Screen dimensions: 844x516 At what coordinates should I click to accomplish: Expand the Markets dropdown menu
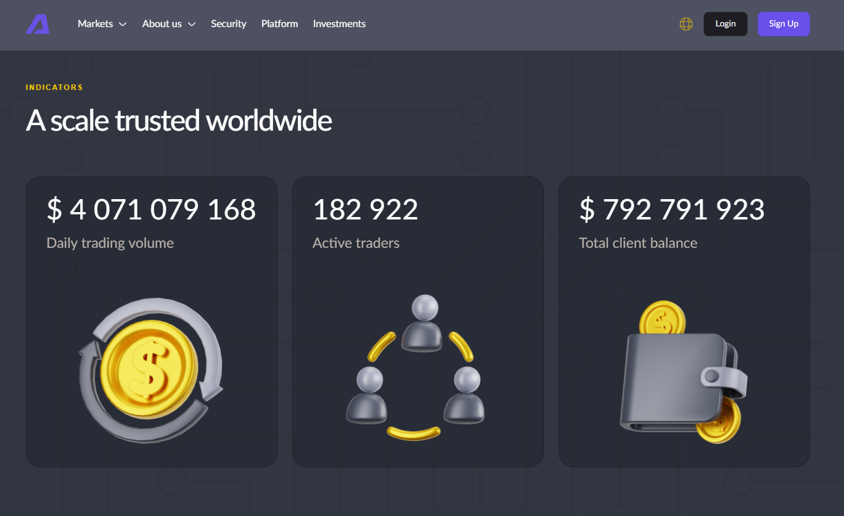tap(102, 24)
